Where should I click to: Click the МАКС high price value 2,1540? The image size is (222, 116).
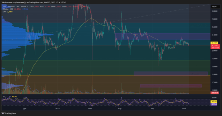[x=48, y=7]
